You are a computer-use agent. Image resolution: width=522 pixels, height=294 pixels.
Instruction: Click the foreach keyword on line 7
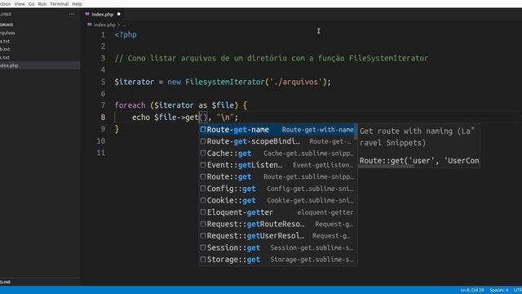pyautogui.click(x=130, y=105)
